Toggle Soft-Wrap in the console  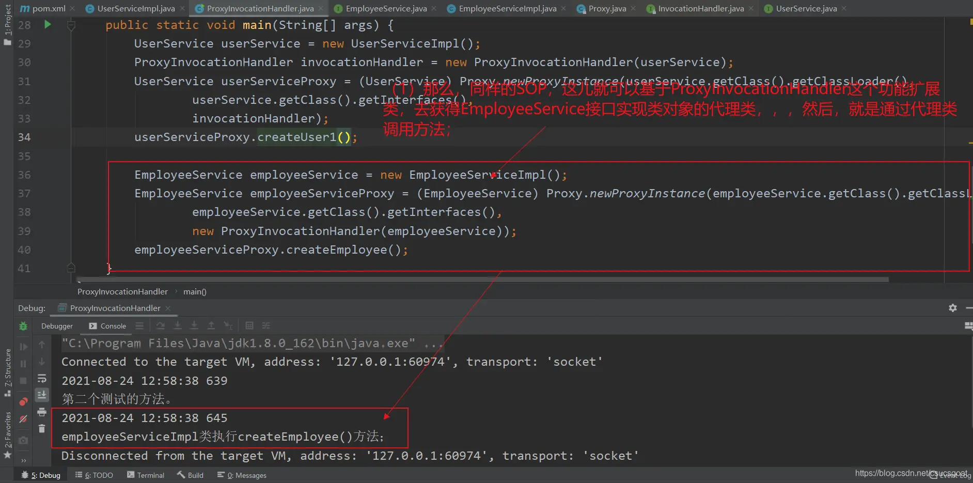(42, 379)
